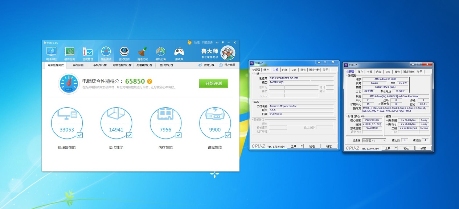Click 工具 button in motherboard CPU-Z window

[294, 146]
